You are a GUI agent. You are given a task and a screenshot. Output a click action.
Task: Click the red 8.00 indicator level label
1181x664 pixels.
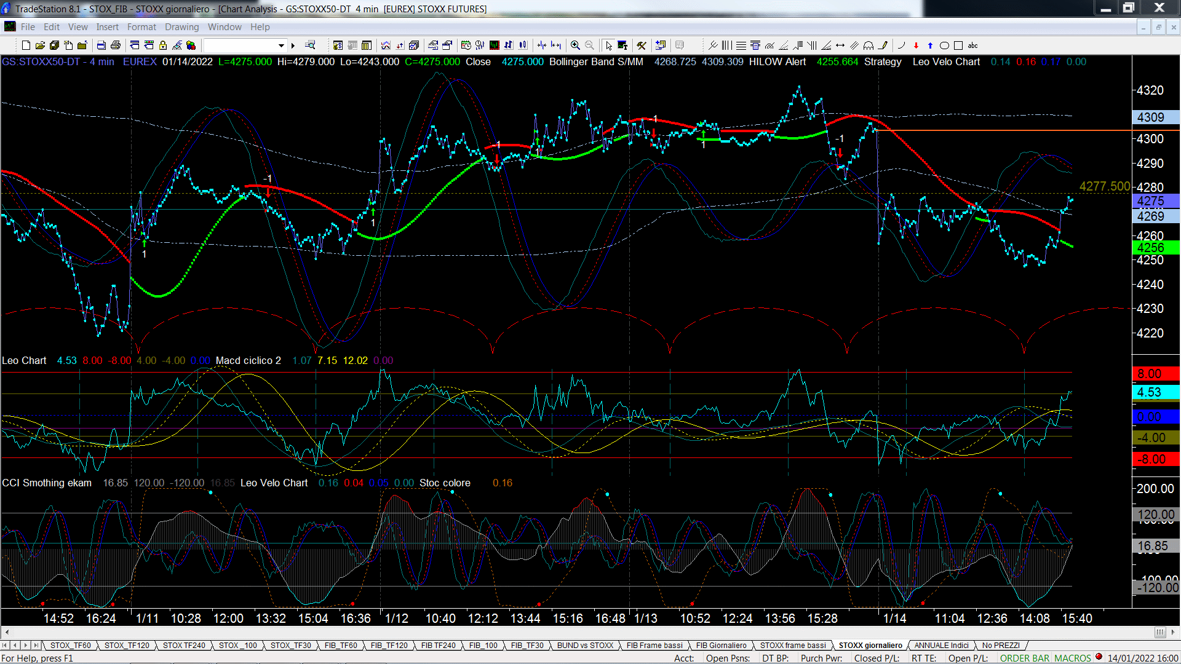(1155, 374)
